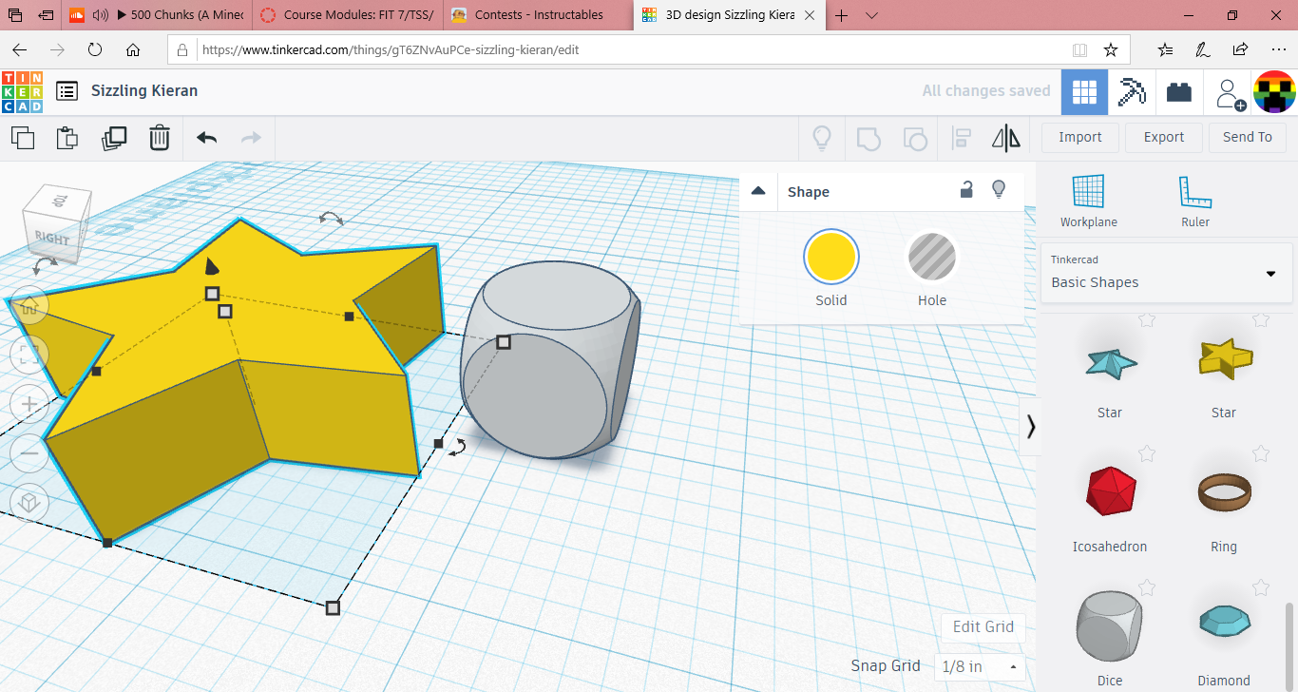Click the Tinkercad logo
Screen dimensions: 1298x692
(x=22, y=92)
